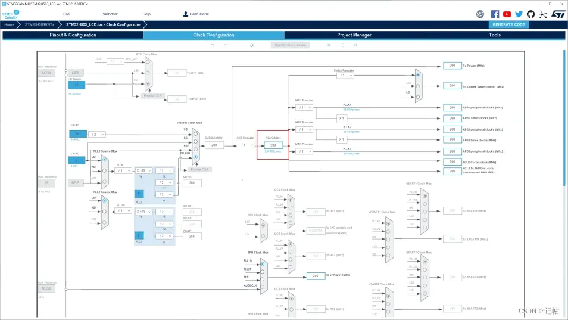Open the Help menu
The image size is (568, 320).
click(x=146, y=14)
